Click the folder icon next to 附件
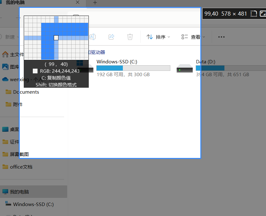This screenshot has width=266, height=216. pyautogui.click(x=8, y=104)
